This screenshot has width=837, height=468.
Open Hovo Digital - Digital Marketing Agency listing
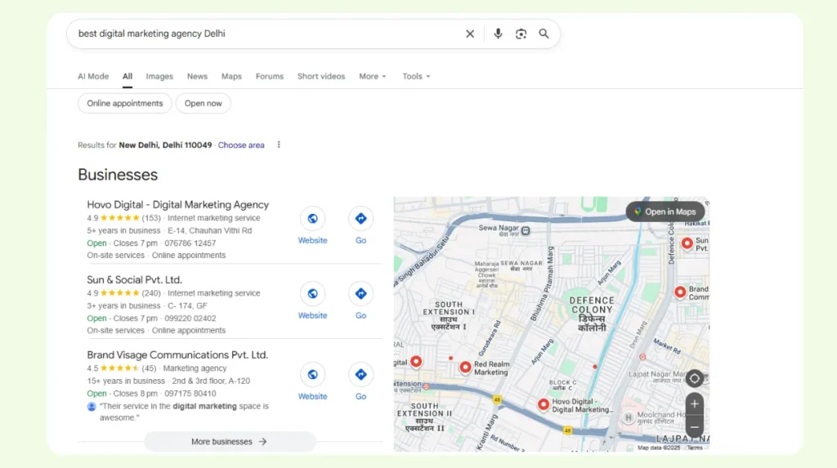coord(177,204)
